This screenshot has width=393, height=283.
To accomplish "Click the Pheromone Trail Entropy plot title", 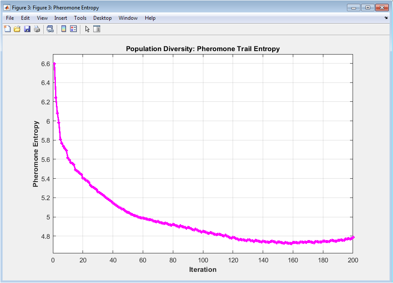I will click(203, 49).
